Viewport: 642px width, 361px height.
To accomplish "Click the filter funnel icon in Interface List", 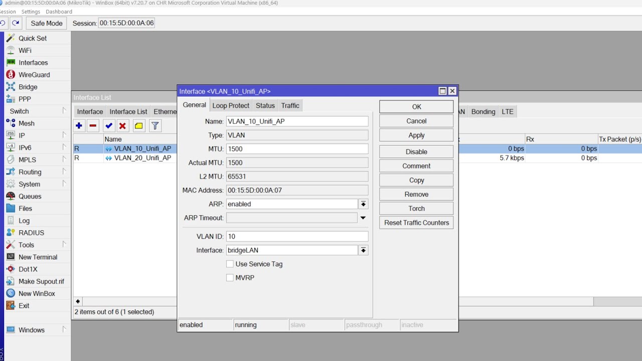I will (155, 126).
